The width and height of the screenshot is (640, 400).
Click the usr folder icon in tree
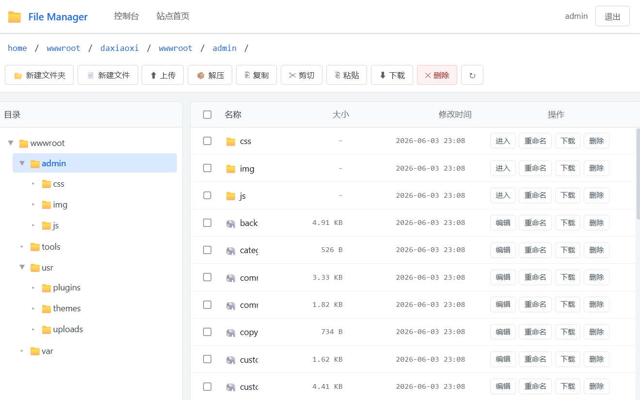[35, 268]
